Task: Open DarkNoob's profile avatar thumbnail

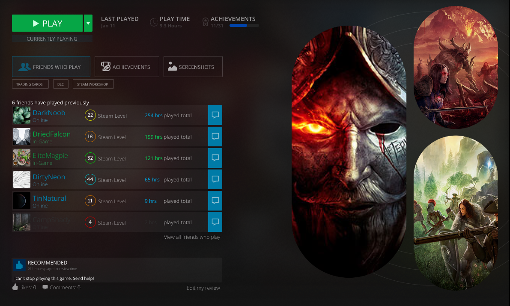Action: click(x=22, y=115)
